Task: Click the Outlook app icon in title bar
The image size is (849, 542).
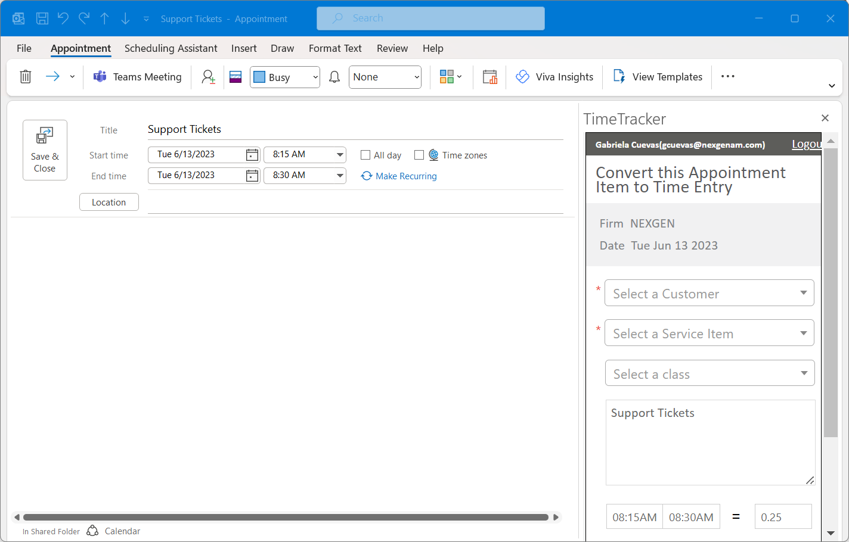Action: [18, 18]
